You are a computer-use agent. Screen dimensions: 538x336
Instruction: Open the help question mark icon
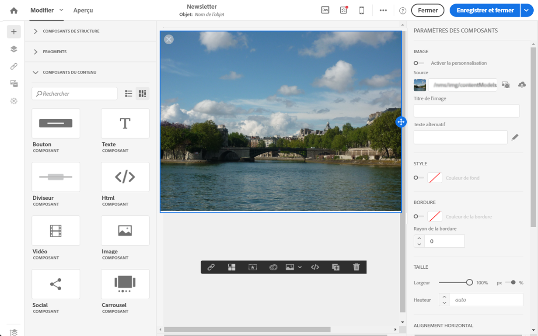[403, 10]
